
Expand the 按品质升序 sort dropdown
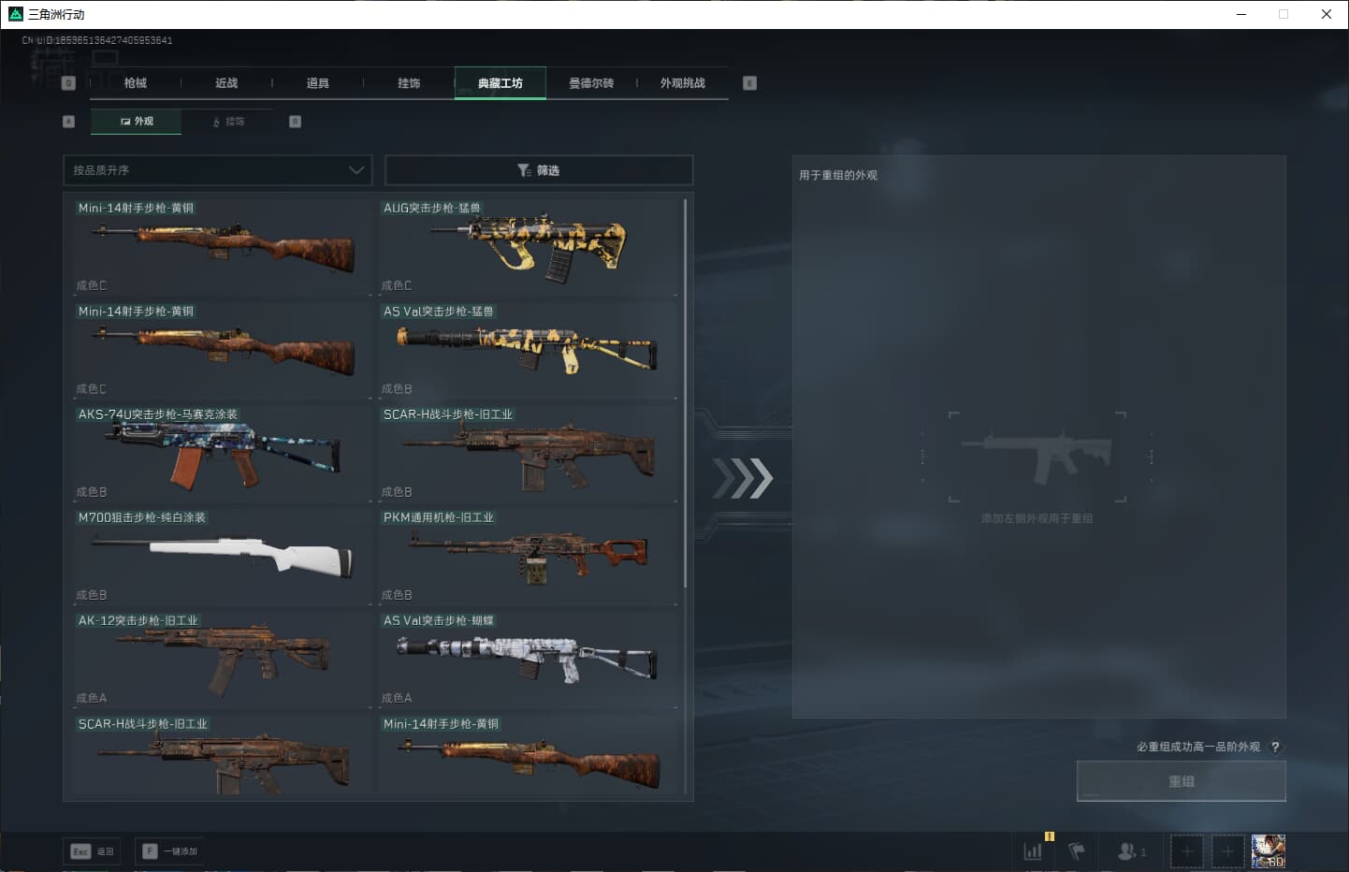pos(217,170)
